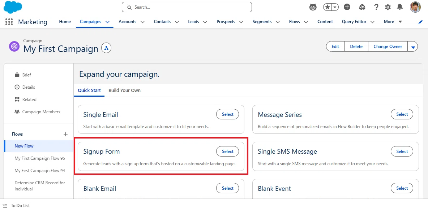Click the Astro guidance center icon

tap(313, 7)
